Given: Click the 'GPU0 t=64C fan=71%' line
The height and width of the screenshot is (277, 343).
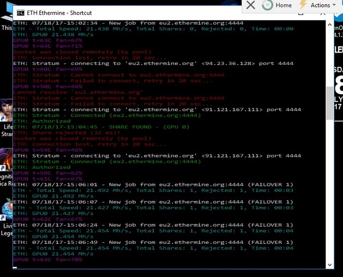Looking at the screenshot, I should tap(48, 46).
